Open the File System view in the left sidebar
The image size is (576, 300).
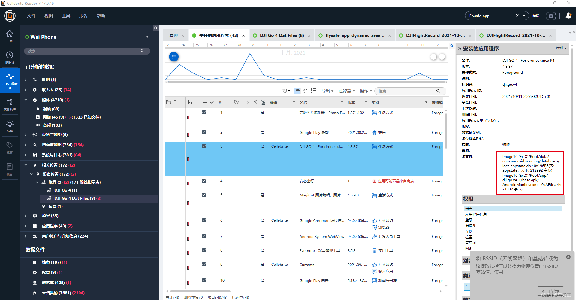pyautogui.click(x=10, y=104)
